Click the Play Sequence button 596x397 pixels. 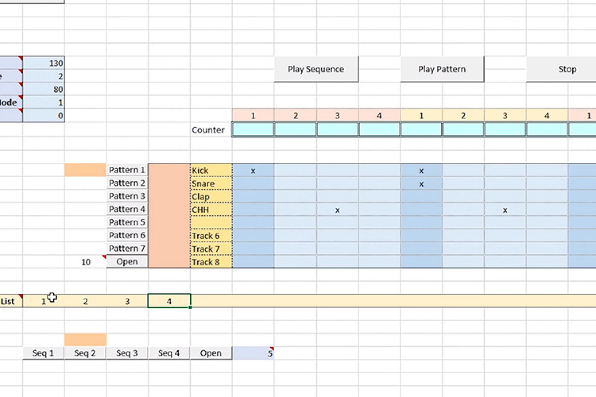coord(316,69)
